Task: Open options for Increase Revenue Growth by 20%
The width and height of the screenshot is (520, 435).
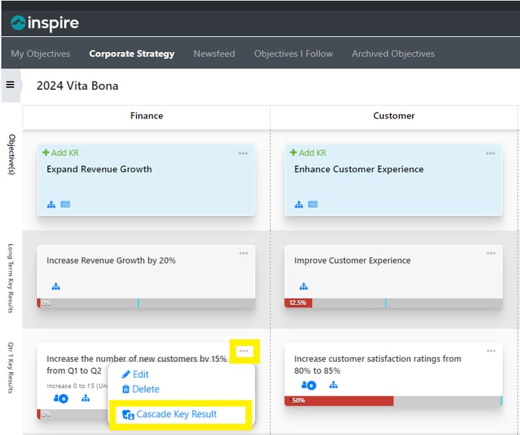Action: [x=243, y=254]
